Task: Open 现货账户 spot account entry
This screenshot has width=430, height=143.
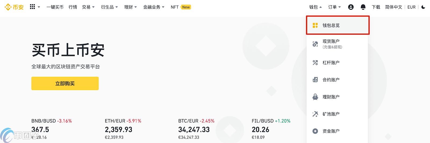Action: tap(331, 44)
